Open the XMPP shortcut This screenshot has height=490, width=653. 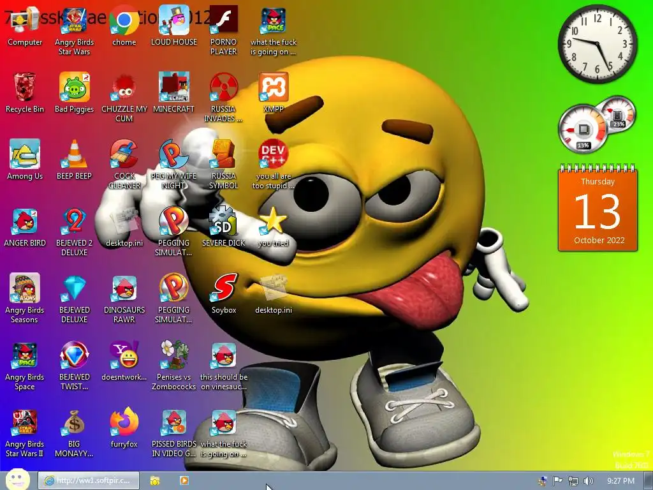pos(273,93)
